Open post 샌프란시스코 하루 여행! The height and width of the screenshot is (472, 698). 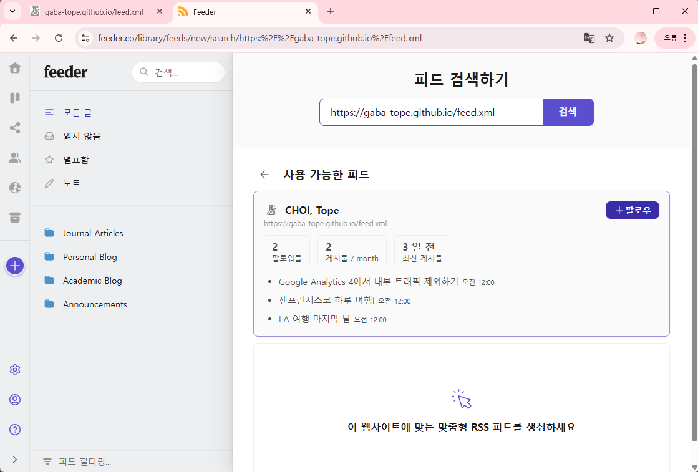pos(327,301)
